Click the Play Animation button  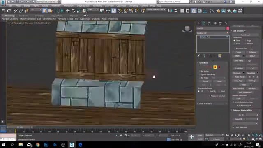(235, 135)
